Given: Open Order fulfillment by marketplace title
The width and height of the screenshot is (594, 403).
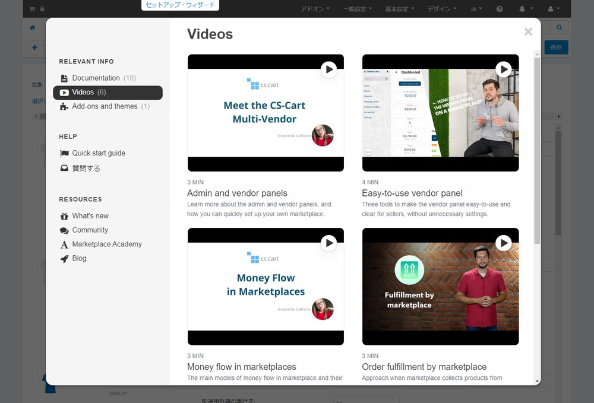Looking at the screenshot, I should point(424,367).
